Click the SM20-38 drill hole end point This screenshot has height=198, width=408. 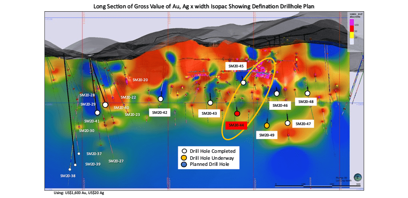point(70,169)
